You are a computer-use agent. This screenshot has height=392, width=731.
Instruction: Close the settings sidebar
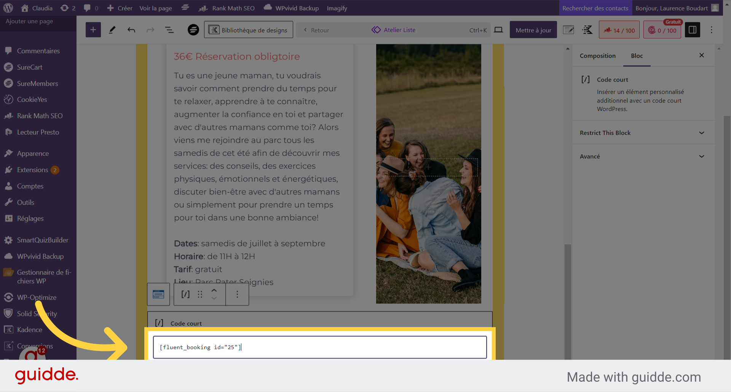pyautogui.click(x=701, y=55)
